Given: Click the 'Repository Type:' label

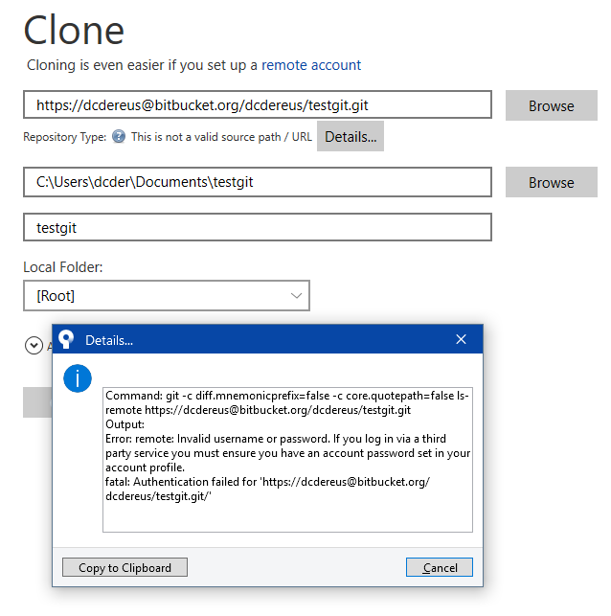Looking at the screenshot, I should pyautogui.click(x=65, y=137).
